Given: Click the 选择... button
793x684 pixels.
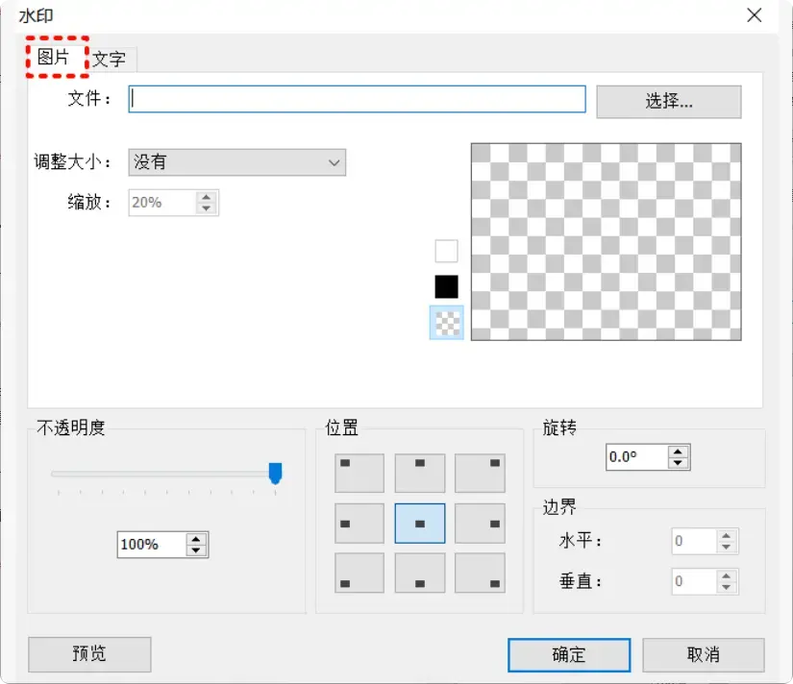Looking at the screenshot, I should tap(668, 100).
